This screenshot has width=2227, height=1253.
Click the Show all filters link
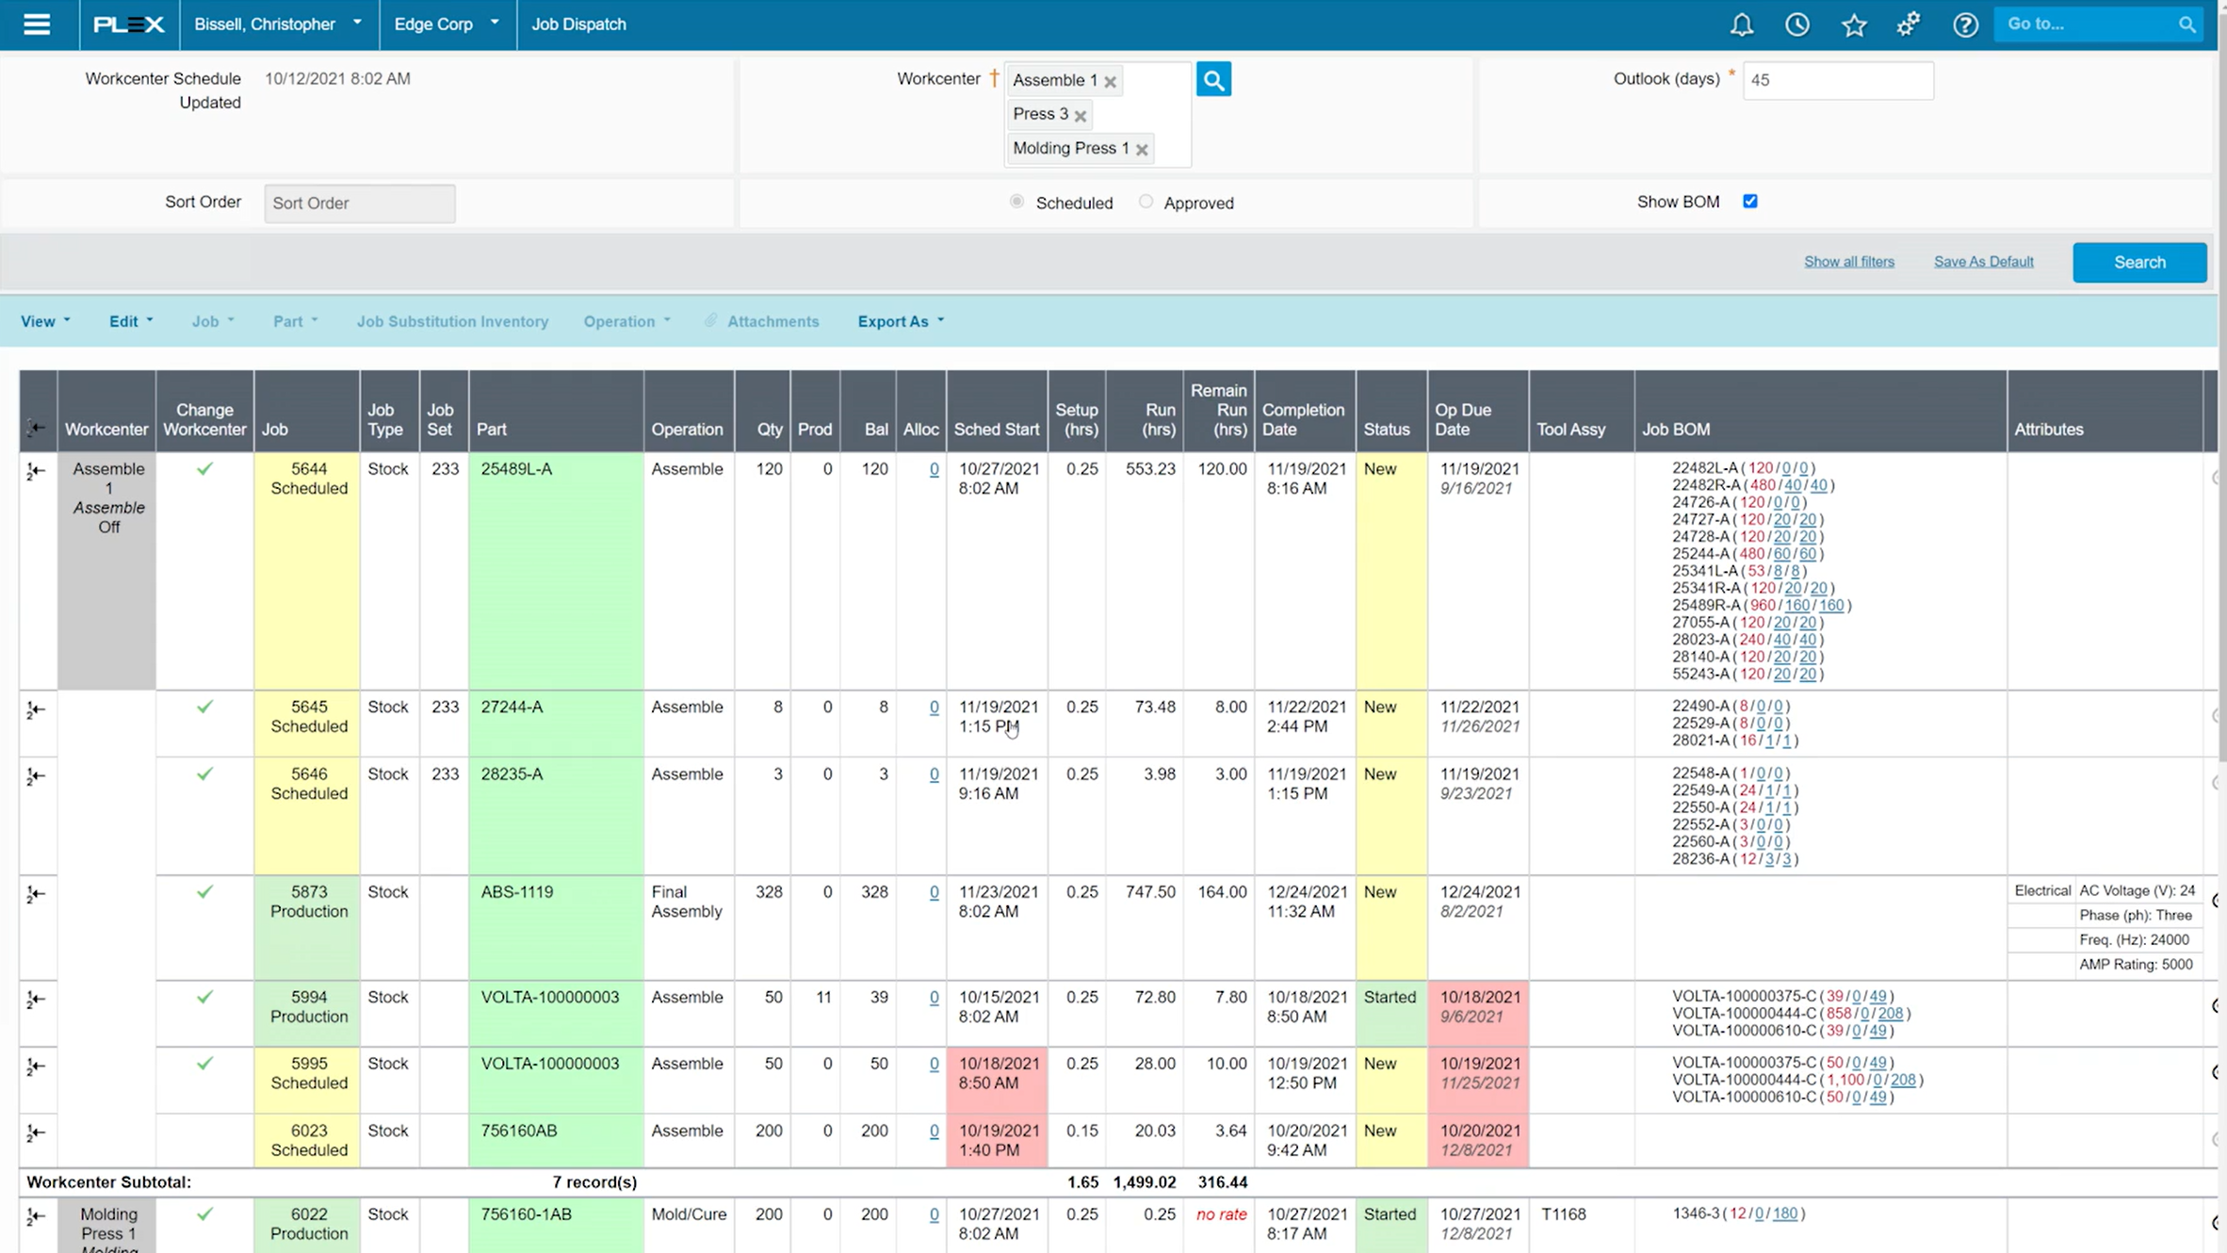1848,262
